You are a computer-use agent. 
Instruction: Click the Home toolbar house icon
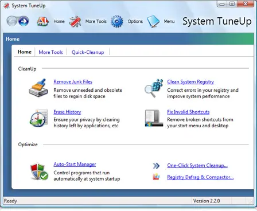click(x=42, y=21)
